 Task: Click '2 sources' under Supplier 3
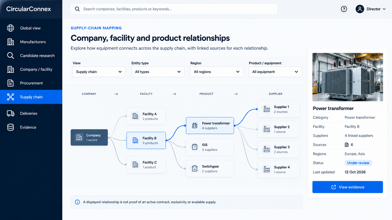(281, 152)
